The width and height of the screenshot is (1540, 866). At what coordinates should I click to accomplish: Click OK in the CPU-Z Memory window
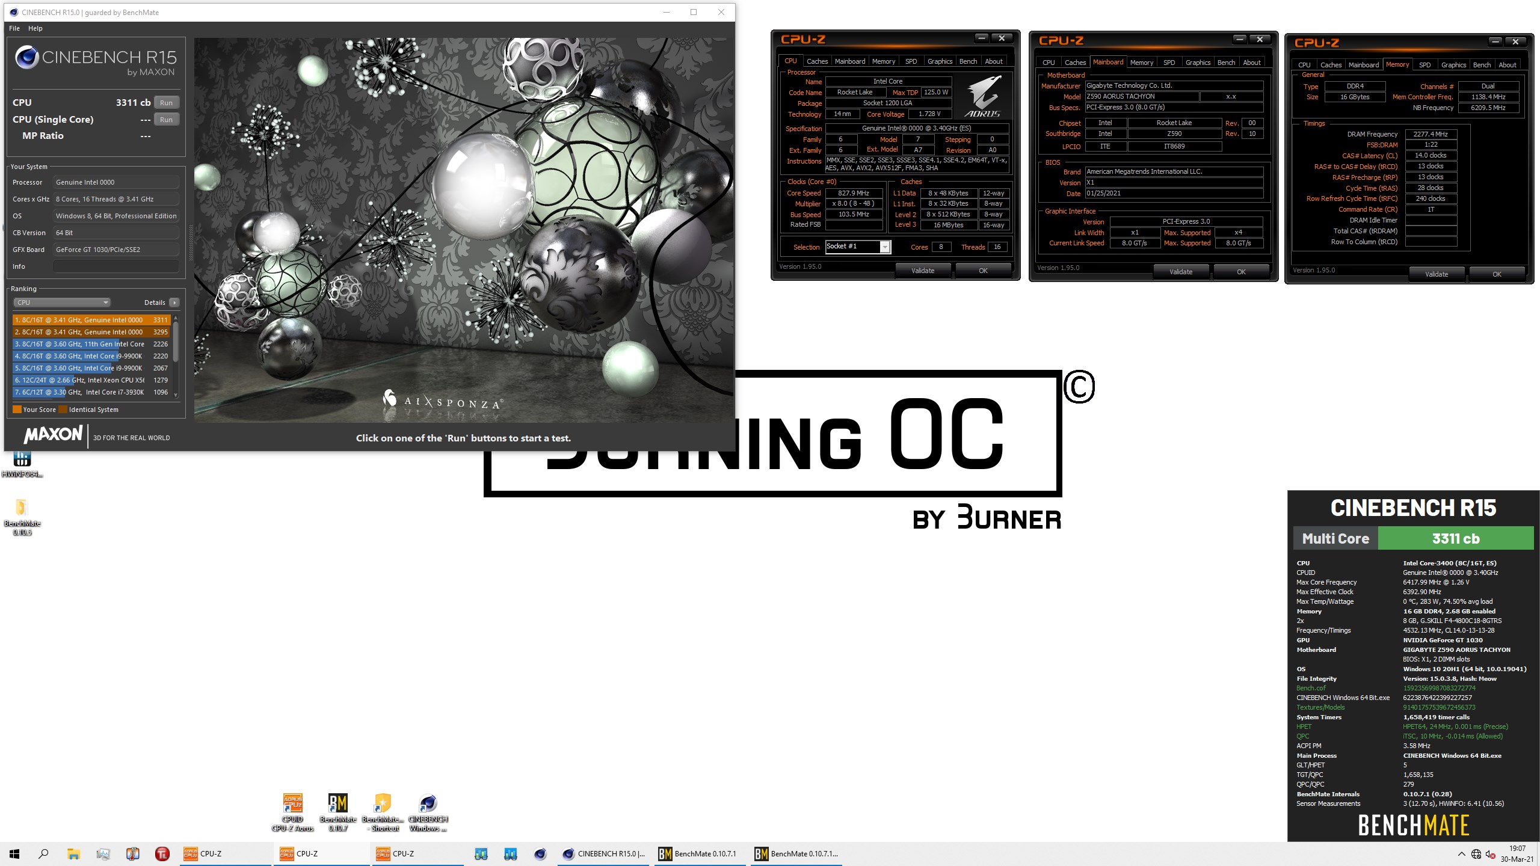click(x=1497, y=274)
